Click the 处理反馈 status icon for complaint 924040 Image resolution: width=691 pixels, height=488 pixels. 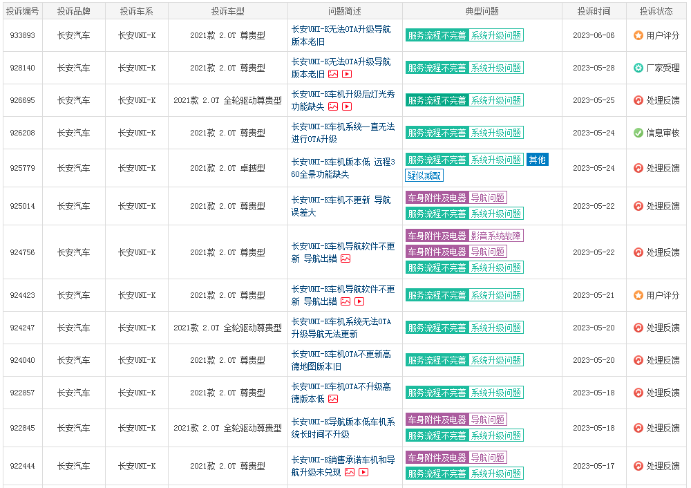(638, 360)
